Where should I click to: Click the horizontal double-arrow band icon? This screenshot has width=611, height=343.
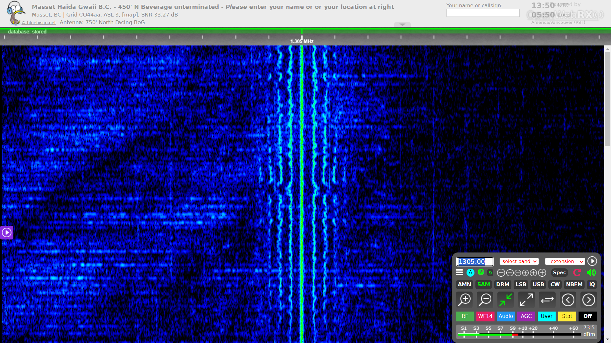point(547,299)
